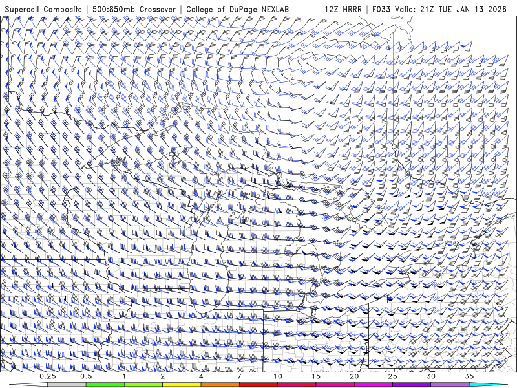Click the "500:850mb Crossover" header text
Image resolution: width=517 pixels, height=388 pixels.
134,10
